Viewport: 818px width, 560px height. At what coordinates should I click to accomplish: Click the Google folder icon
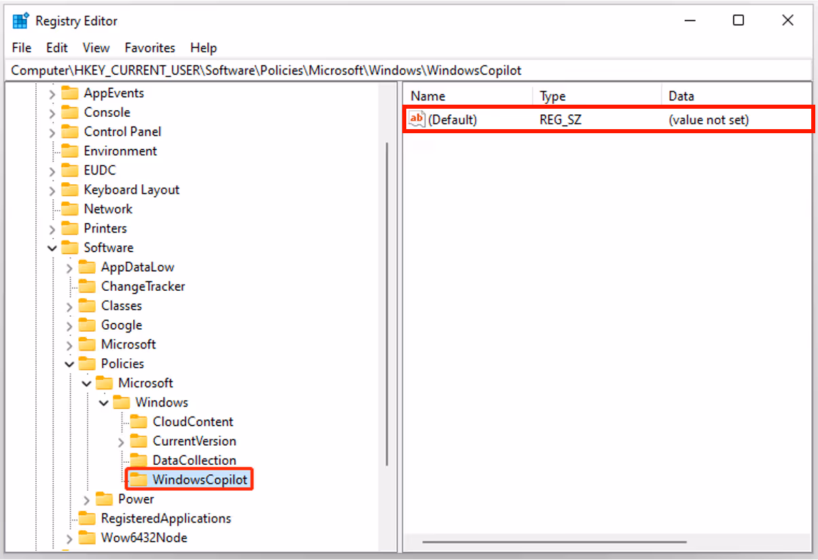click(87, 325)
